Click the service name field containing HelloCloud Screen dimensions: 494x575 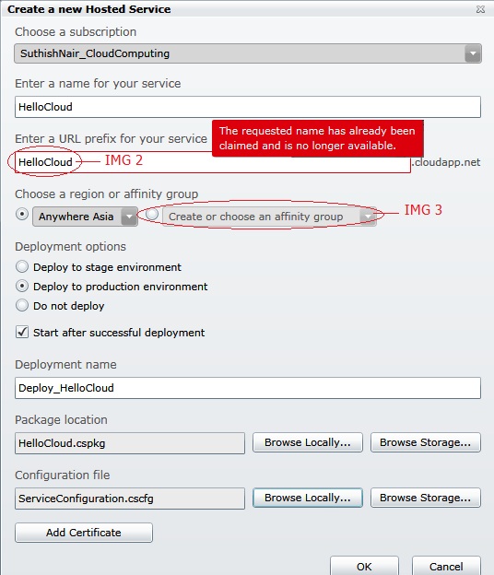248,107
